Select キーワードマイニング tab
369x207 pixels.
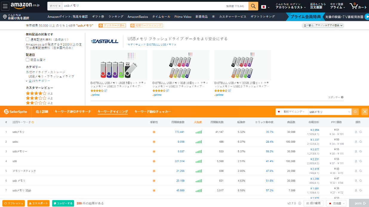tap(113, 112)
